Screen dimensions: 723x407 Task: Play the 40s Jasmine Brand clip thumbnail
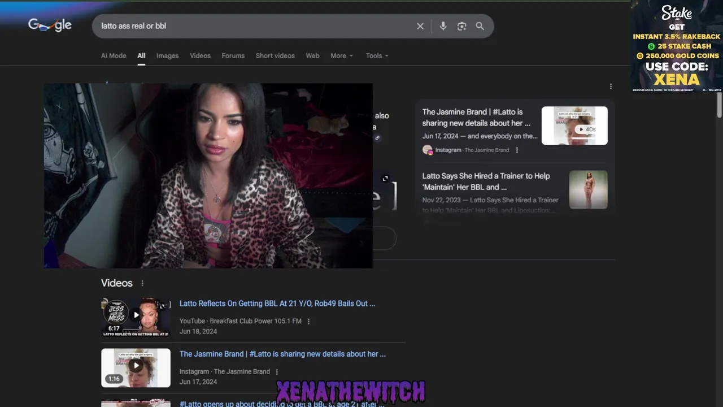coord(574,125)
